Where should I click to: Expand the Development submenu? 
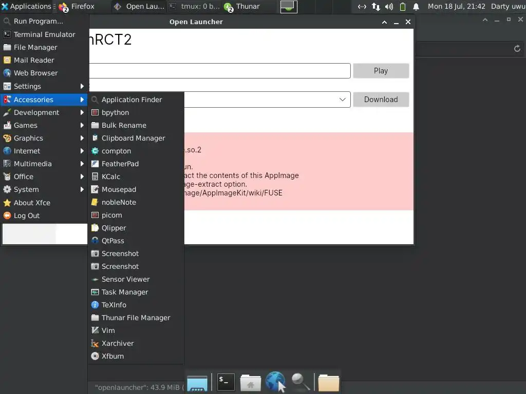[44, 112]
